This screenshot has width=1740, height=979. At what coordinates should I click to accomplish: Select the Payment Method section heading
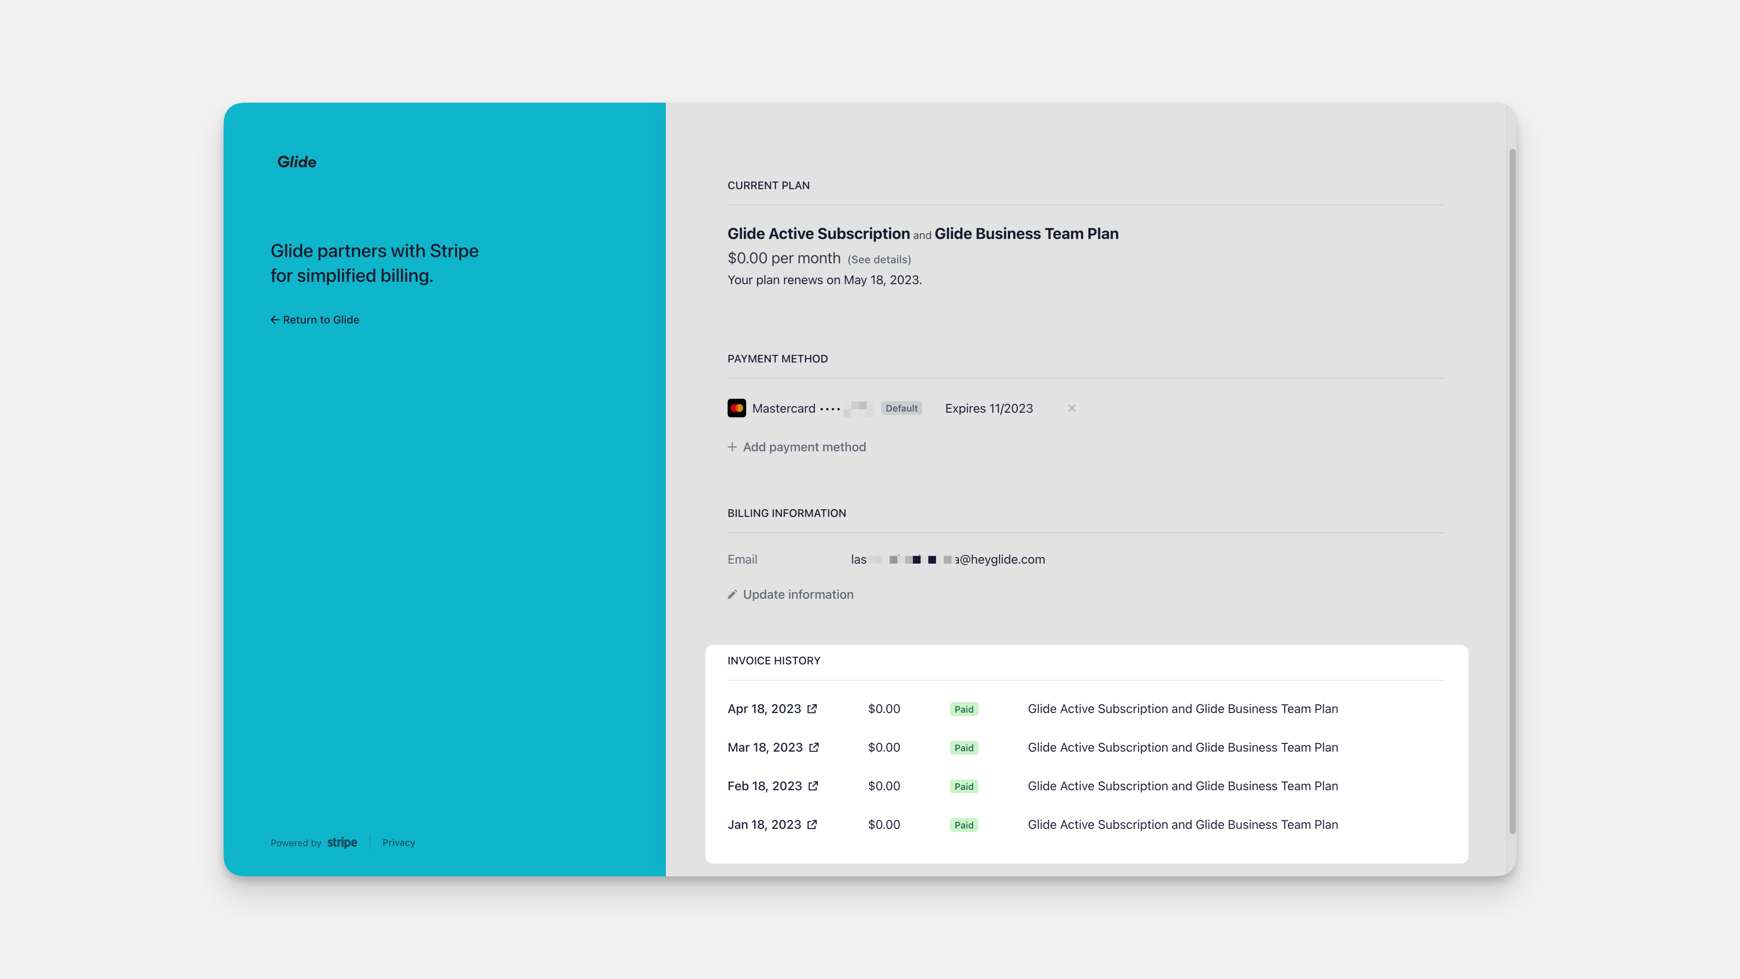tap(777, 358)
